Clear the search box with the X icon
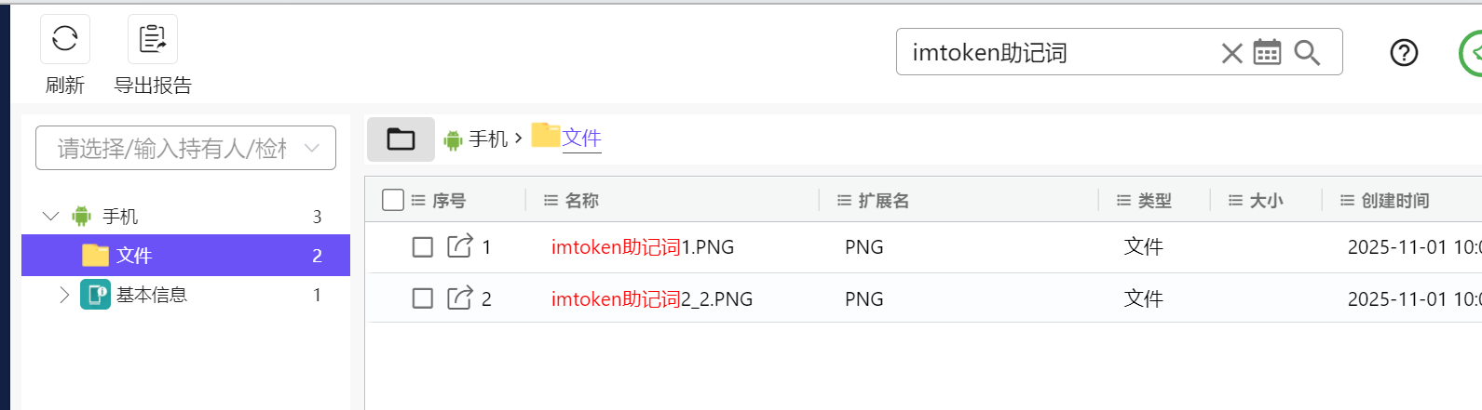The image size is (1482, 410). 1231,54
